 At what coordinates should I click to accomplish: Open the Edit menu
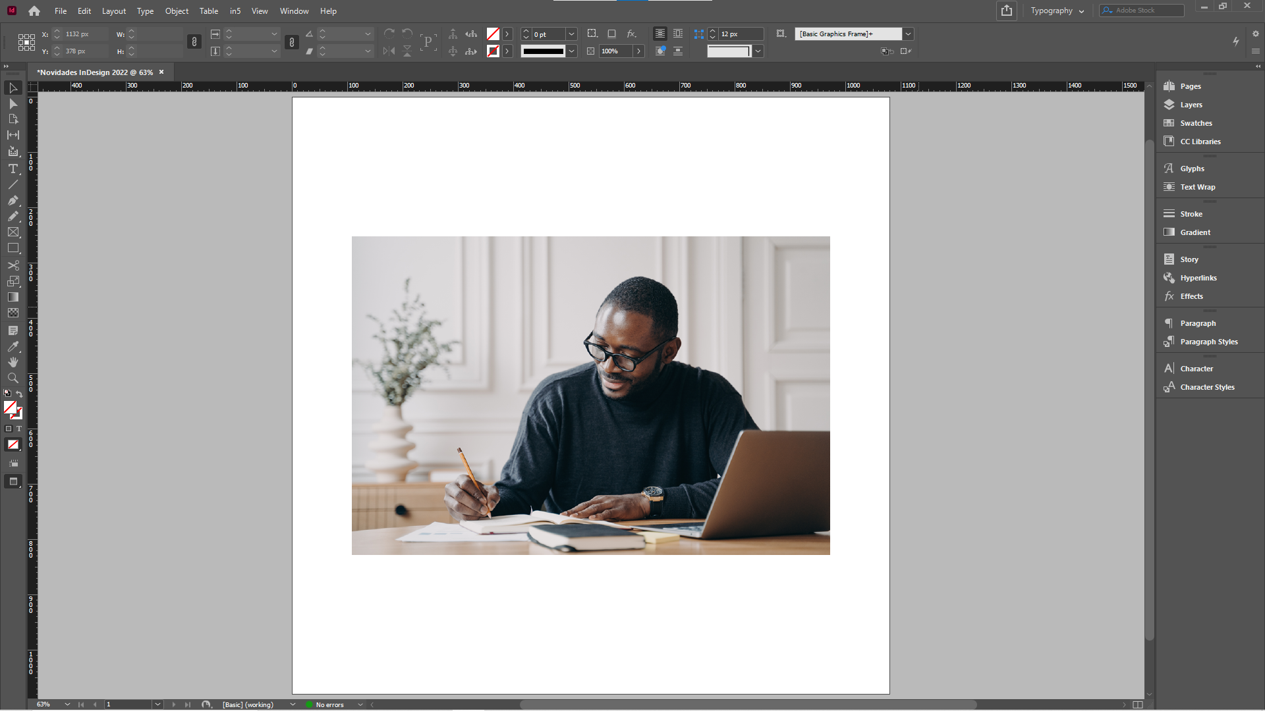(84, 11)
